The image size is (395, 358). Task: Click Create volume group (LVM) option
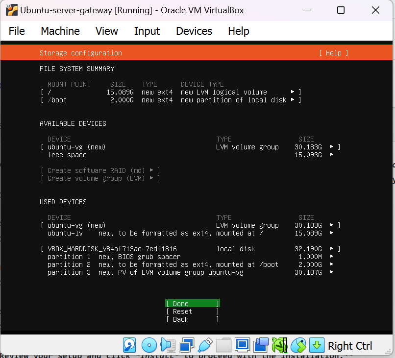coord(100,178)
